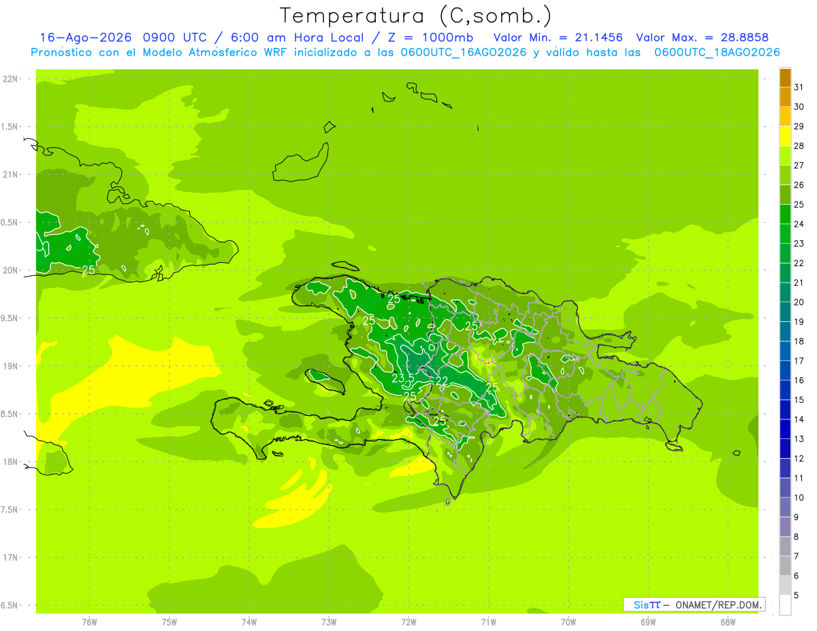Click the '29' value on color legend
817x631 pixels.
pyautogui.click(x=799, y=126)
